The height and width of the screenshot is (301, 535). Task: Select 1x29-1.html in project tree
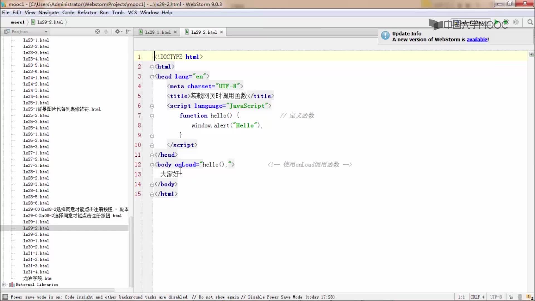coord(36,222)
